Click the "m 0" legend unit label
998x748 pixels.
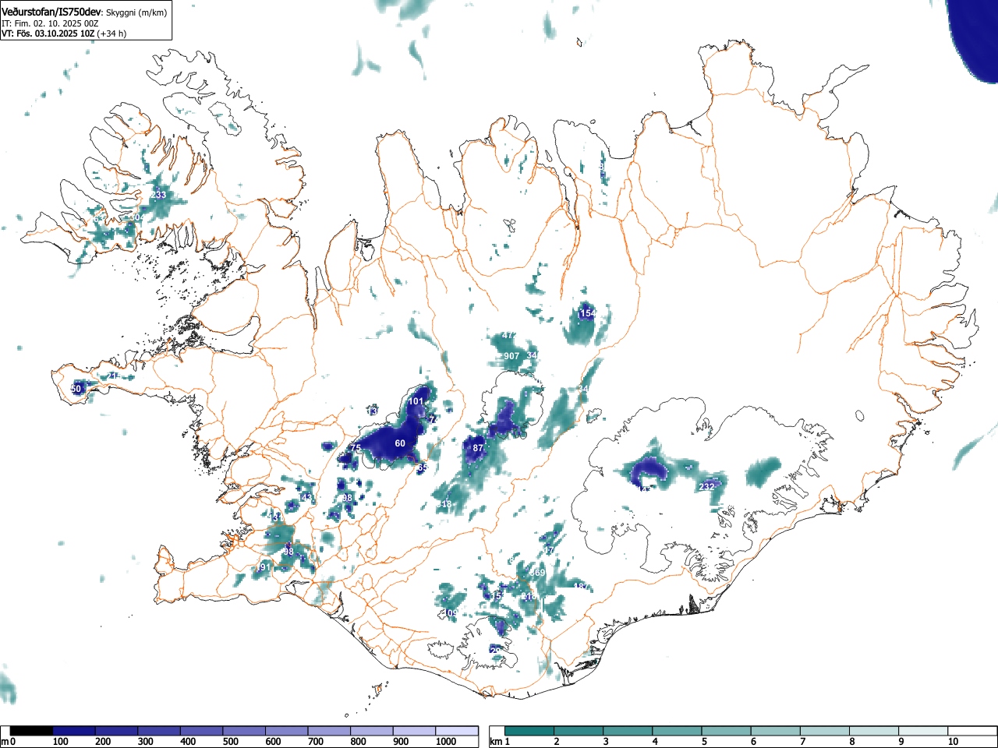pyautogui.click(x=8, y=742)
